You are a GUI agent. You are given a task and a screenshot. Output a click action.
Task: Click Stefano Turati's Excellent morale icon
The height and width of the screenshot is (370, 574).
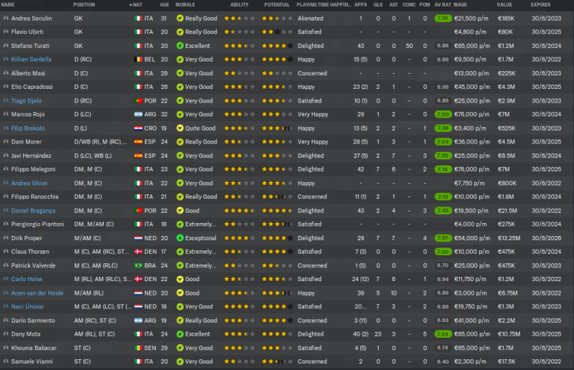179,46
